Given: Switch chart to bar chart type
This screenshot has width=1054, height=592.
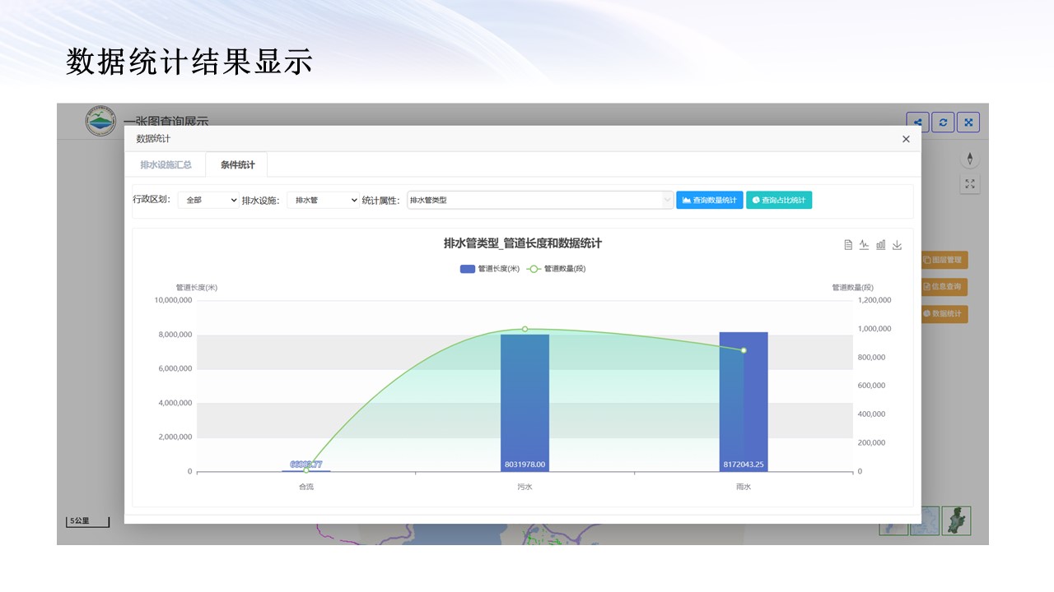Looking at the screenshot, I should tap(880, 244).
